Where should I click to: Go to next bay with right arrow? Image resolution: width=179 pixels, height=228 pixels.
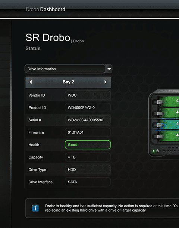106,82
